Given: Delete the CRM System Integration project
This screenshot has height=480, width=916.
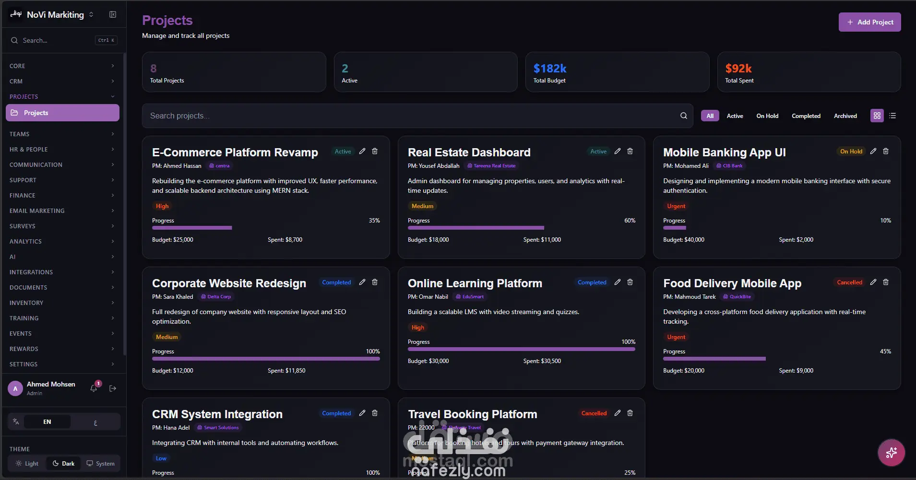Looking at the screenshot, I should click(x=375, y=413).
